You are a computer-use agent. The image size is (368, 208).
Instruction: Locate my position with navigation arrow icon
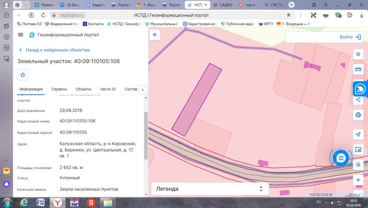(x=358, y=134)
